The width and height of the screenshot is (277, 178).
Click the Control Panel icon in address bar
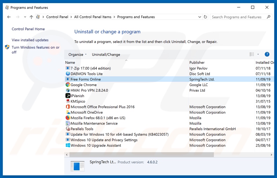[x=38, y=17]
